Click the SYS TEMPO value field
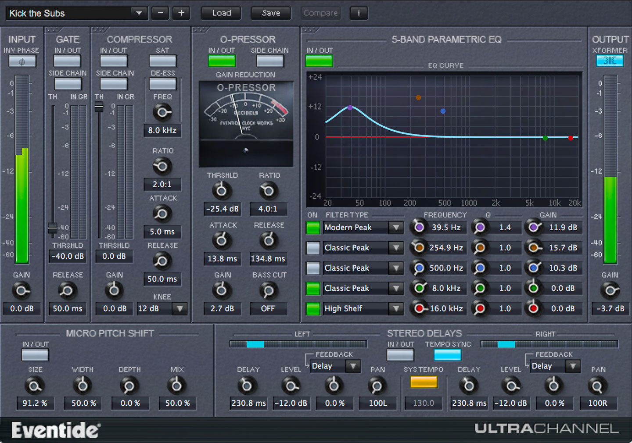 coord(423,403)
